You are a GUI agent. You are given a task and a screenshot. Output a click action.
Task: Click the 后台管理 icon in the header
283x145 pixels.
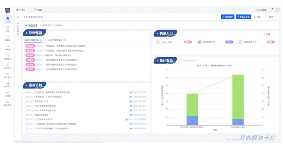coord(256,10)
